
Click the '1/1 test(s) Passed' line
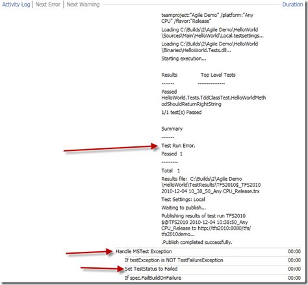click(181, 113)
